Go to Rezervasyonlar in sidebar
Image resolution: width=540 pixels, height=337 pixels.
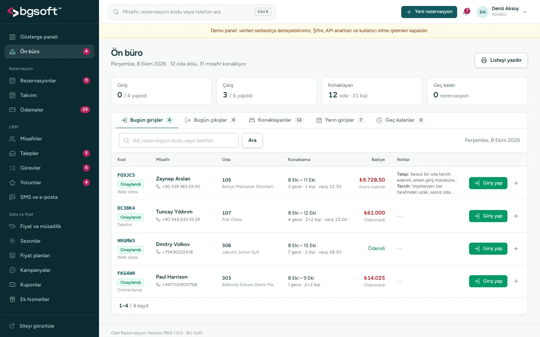click(x=49, y=81)
